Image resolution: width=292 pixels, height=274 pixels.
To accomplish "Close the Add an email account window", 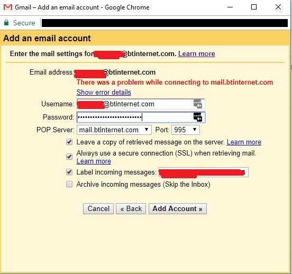I will [278, 7].
